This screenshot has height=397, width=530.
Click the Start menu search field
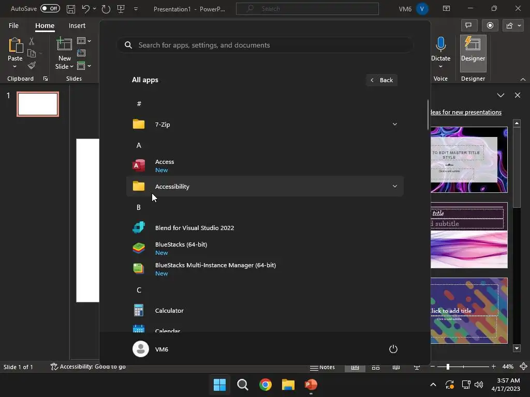tap(266, 45)
